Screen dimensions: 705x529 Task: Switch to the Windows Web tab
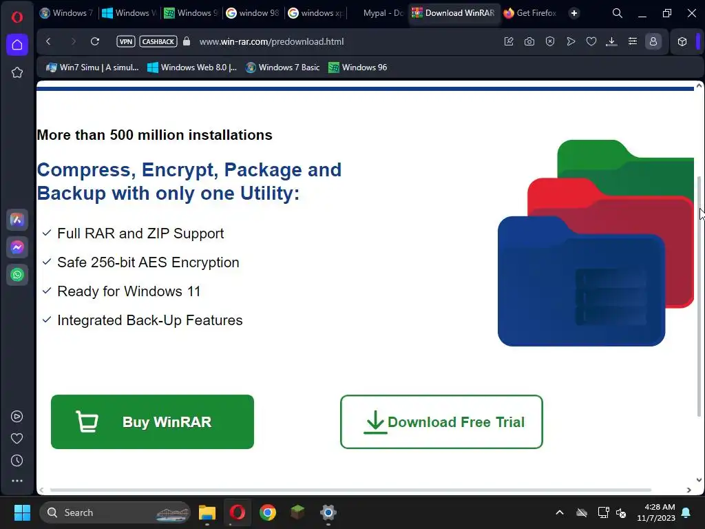coord(129,13)
